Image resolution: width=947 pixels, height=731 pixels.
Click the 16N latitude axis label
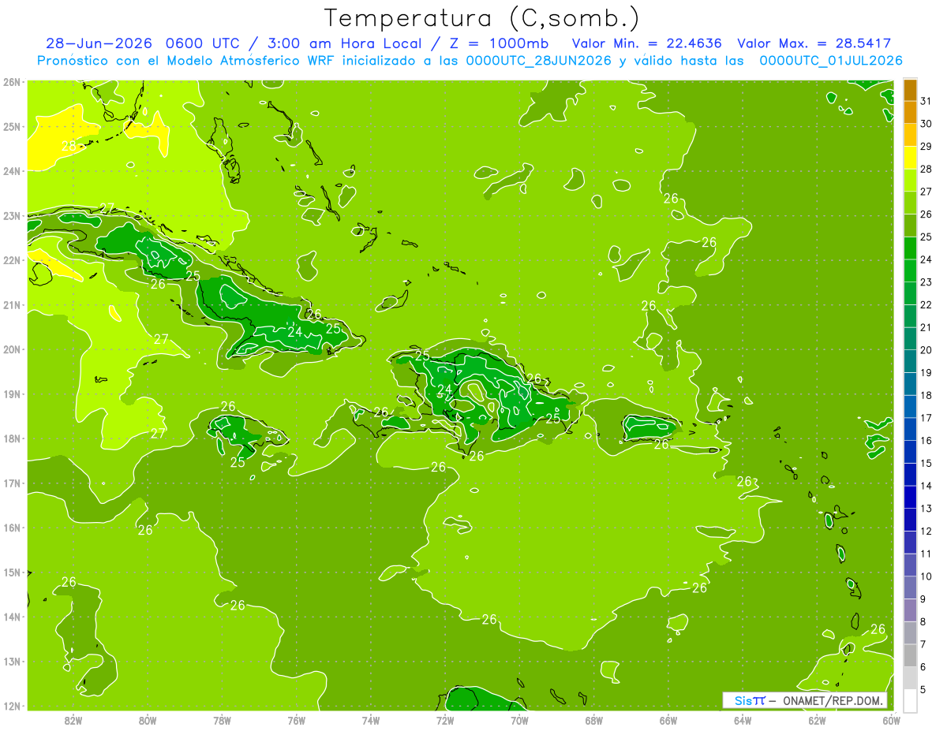click(12, 528)
